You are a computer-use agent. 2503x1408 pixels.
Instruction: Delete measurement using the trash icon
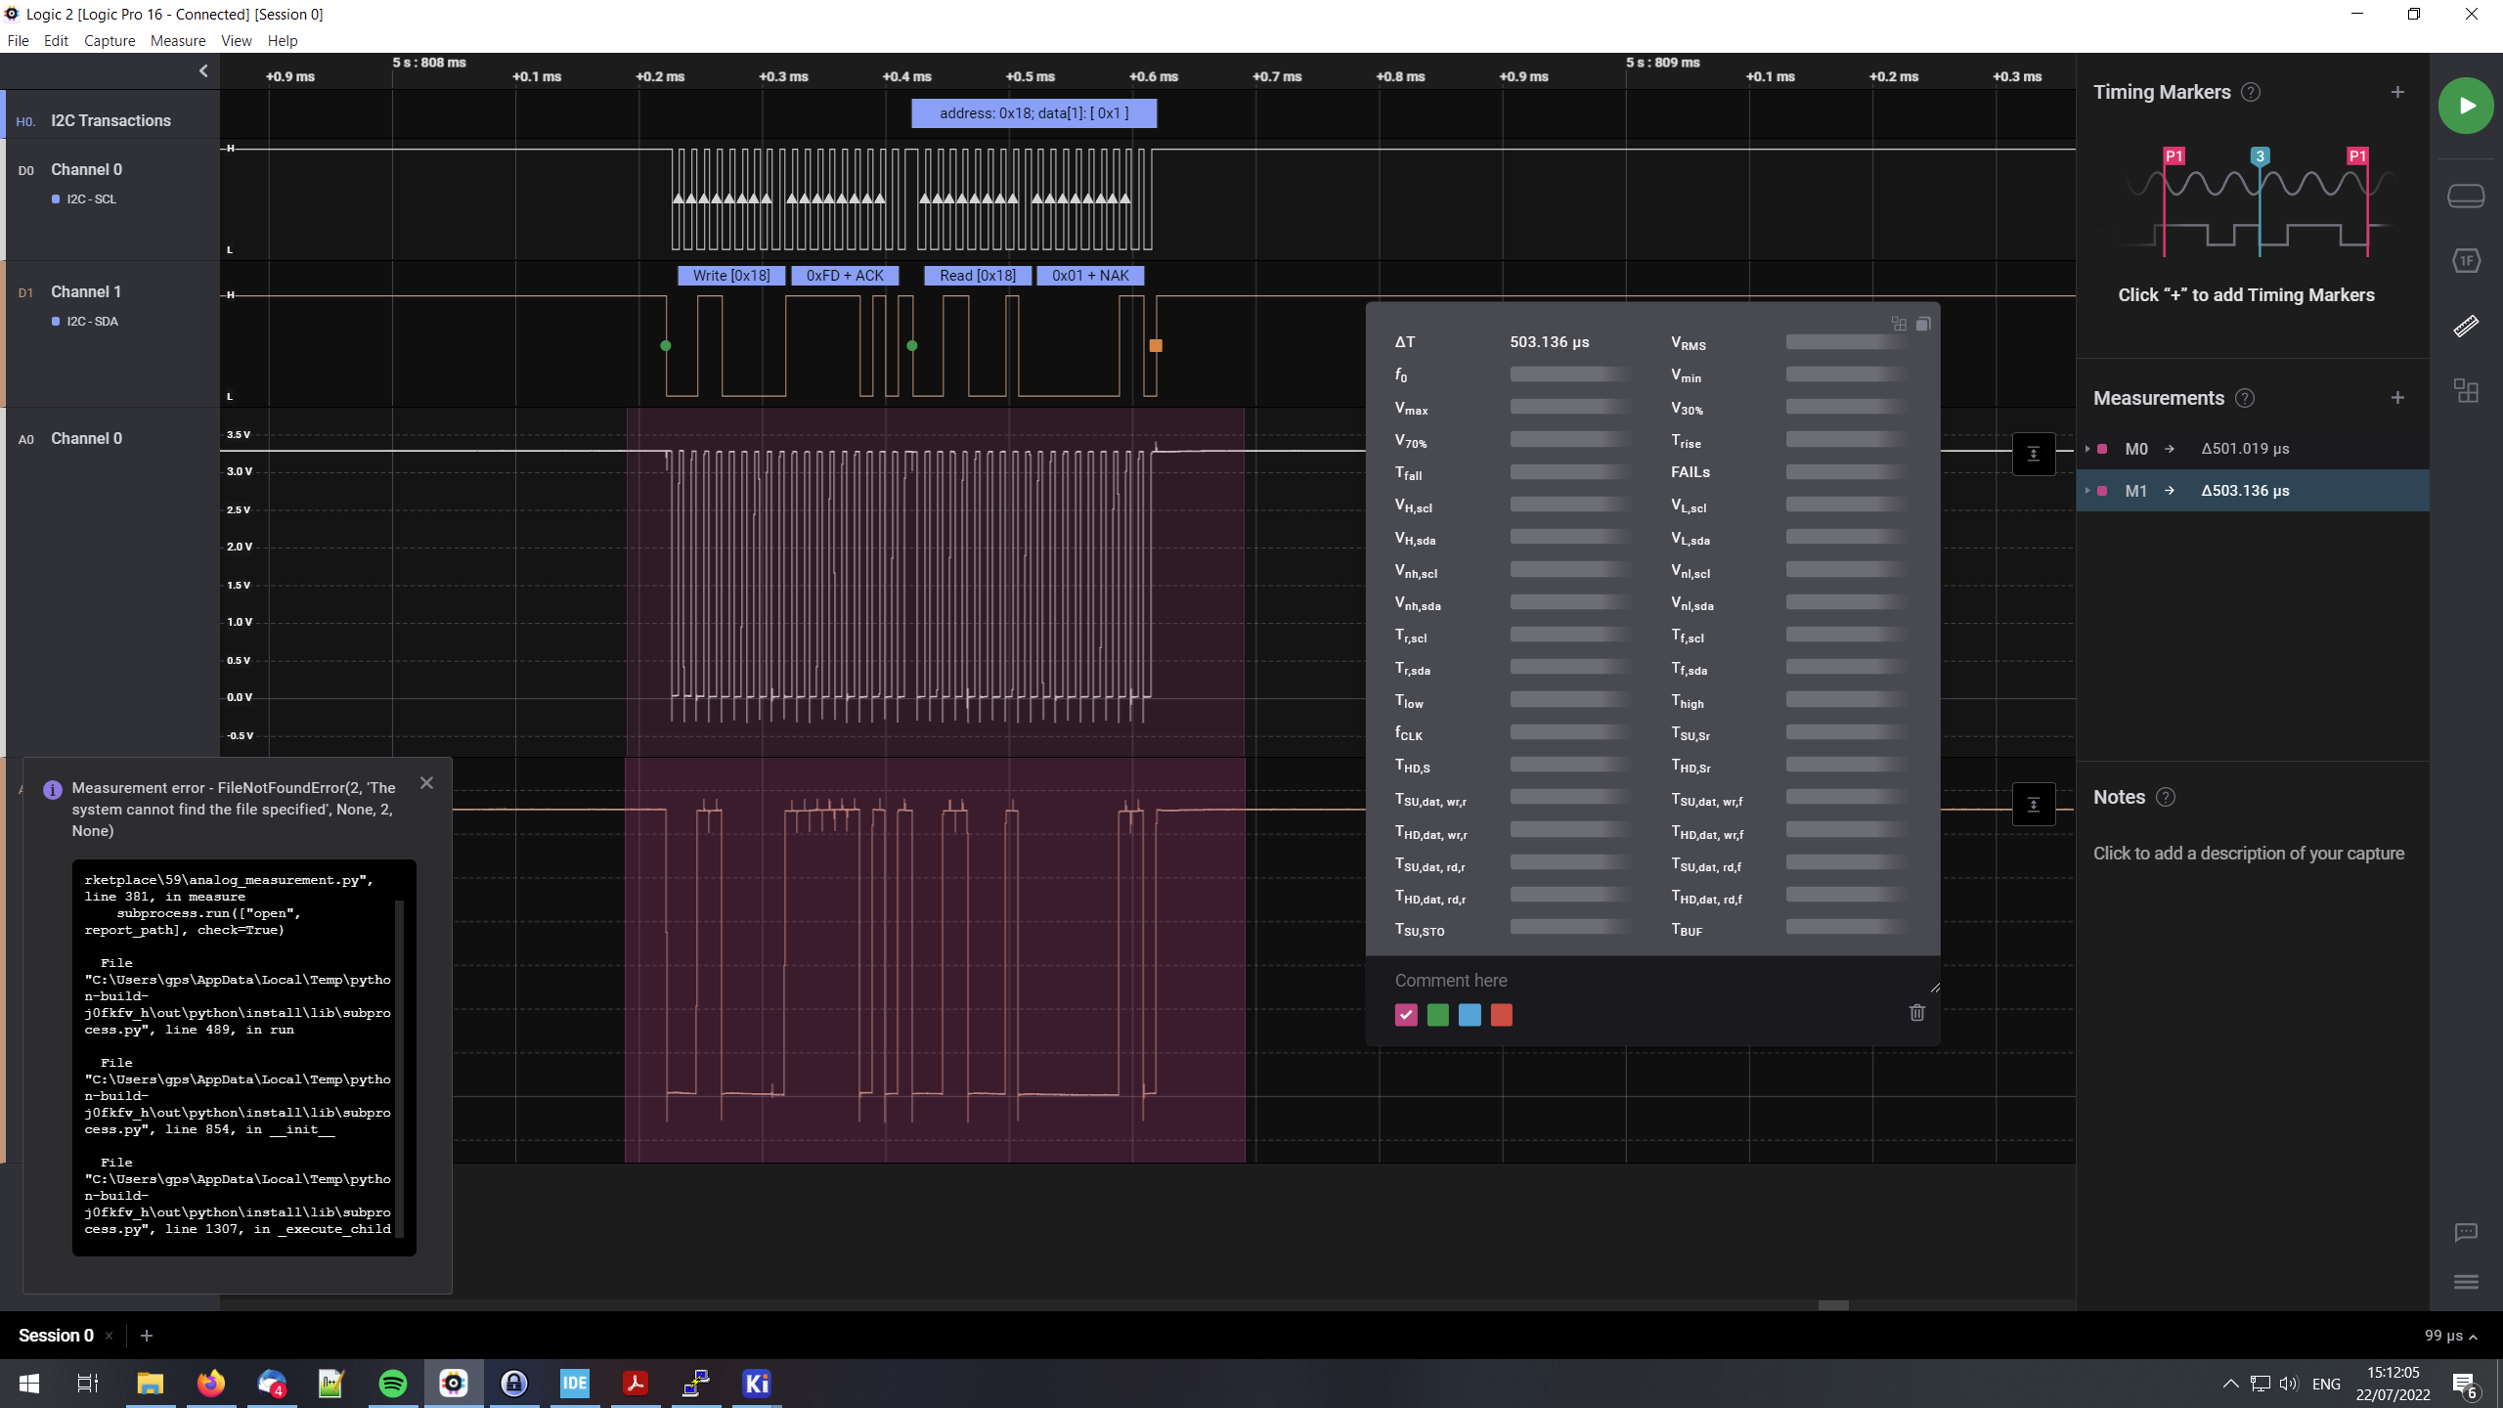(1916, 1013)
